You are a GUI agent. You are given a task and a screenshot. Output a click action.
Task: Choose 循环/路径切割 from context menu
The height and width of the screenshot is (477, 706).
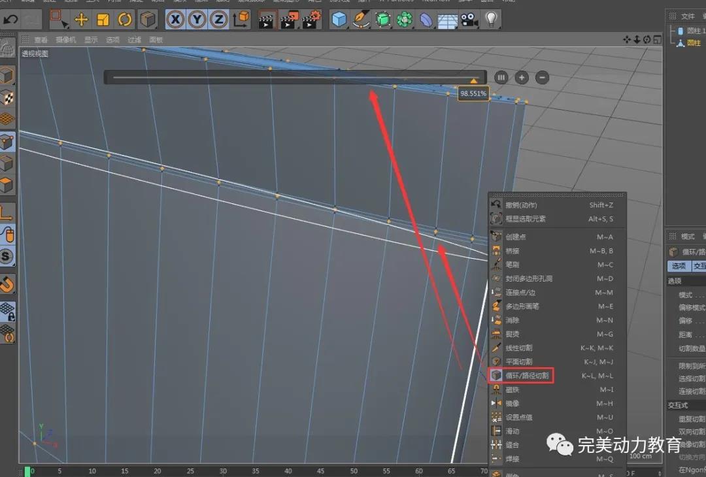pyautogui.click(x=527, y=376)
